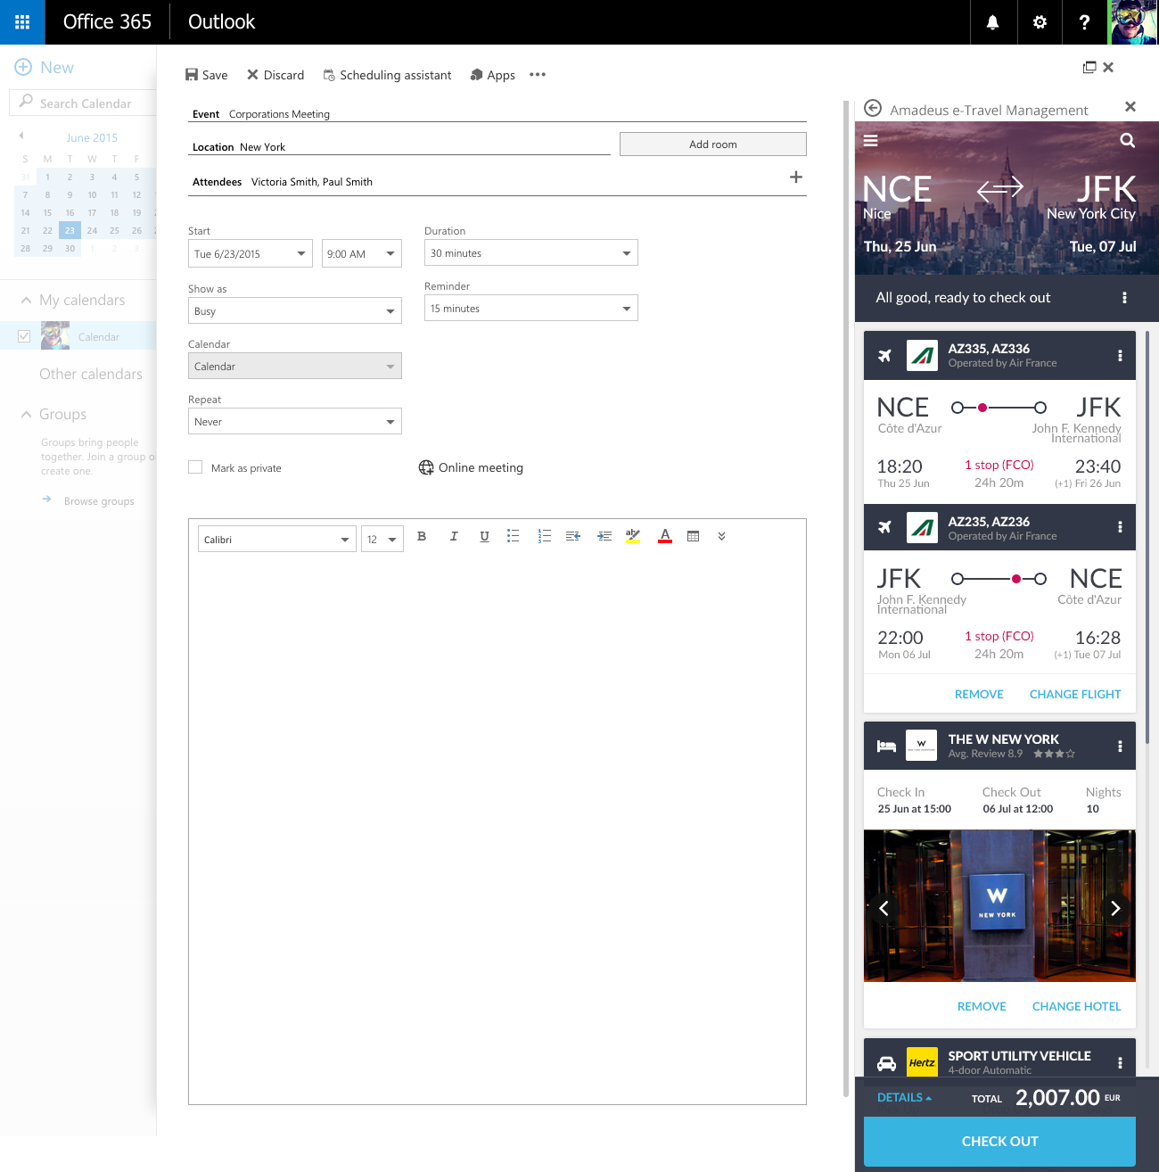Discard the event
Screen dimensions: 1159x1172
click(x=275, y=75)
